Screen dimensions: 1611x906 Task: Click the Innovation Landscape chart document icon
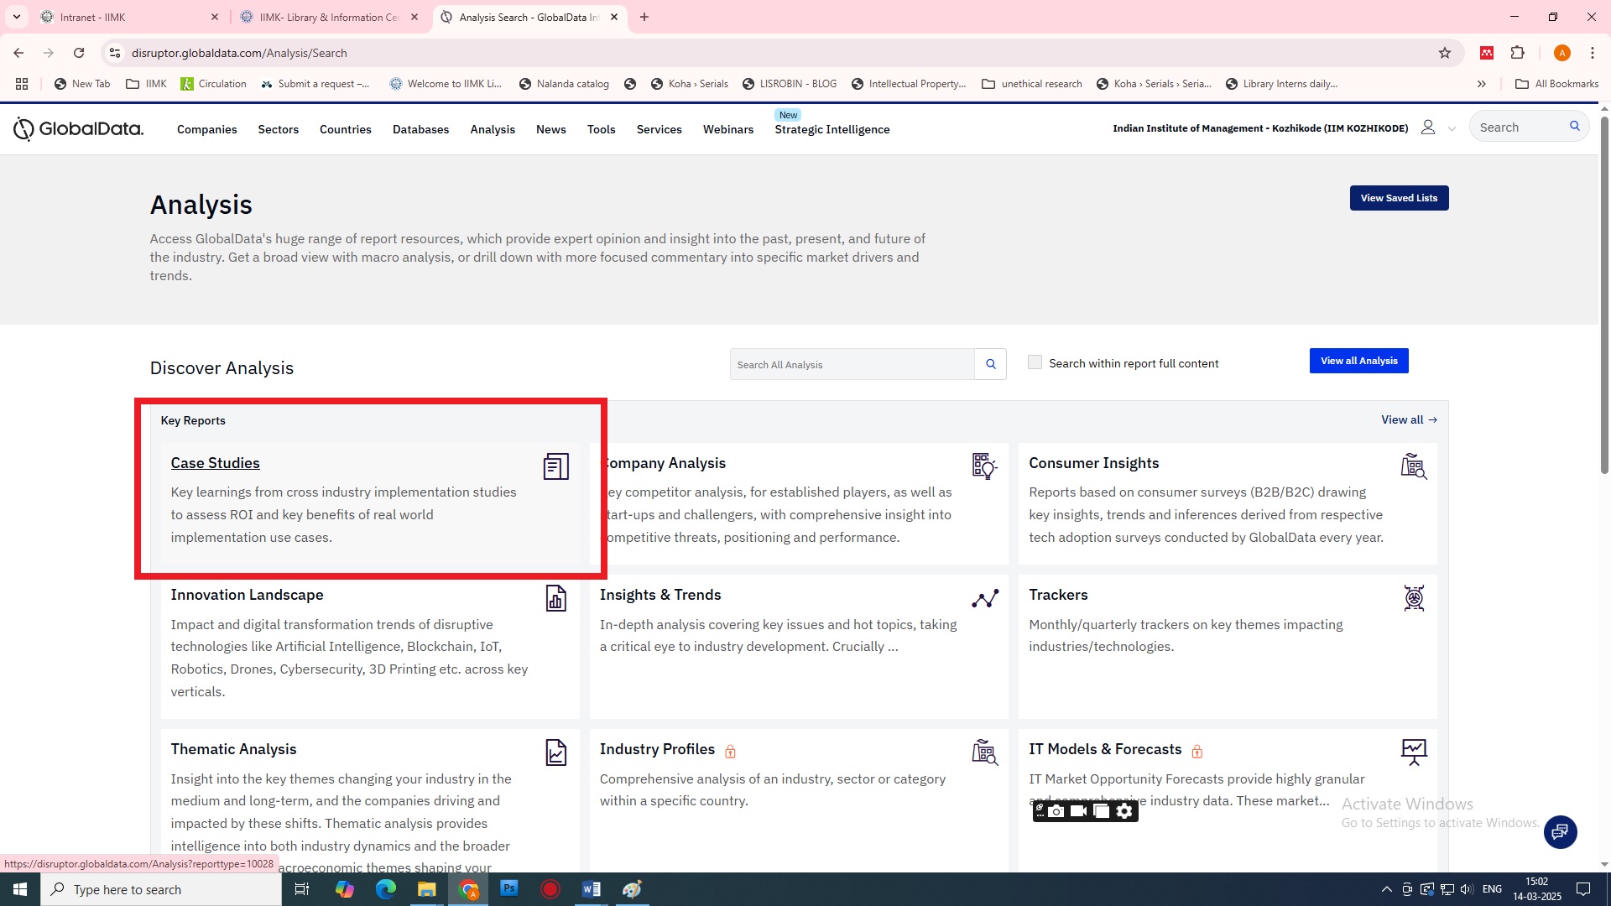pyautogui.click(x=555, y=598)
